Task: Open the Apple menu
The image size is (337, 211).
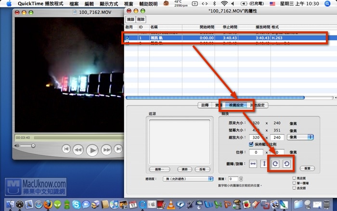Action: pyautogui.click(x=9, y=4)
